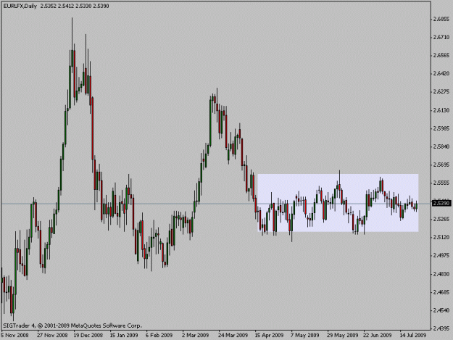Click the EURLFX,Daily chart title text
Image resolution: width=453 pixels, height=340 pixels.
coord(20,6)
